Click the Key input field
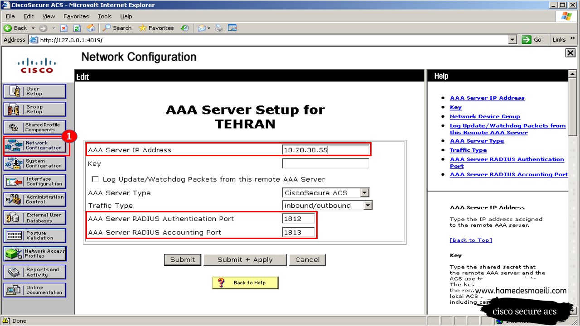The width and height of the screenshot is (580, 326). click(325, 163)
